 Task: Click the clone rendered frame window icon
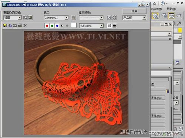tap(15, 25)
